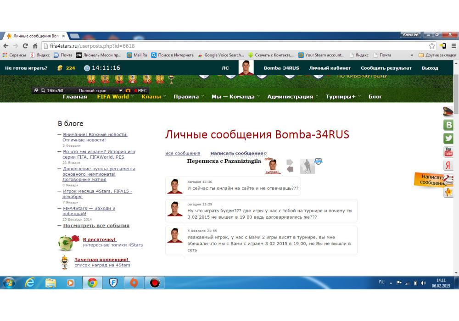Open Twitter sidebar icon
The height and width of the screenshot is (321, 459).
click(x=448, y=138)
